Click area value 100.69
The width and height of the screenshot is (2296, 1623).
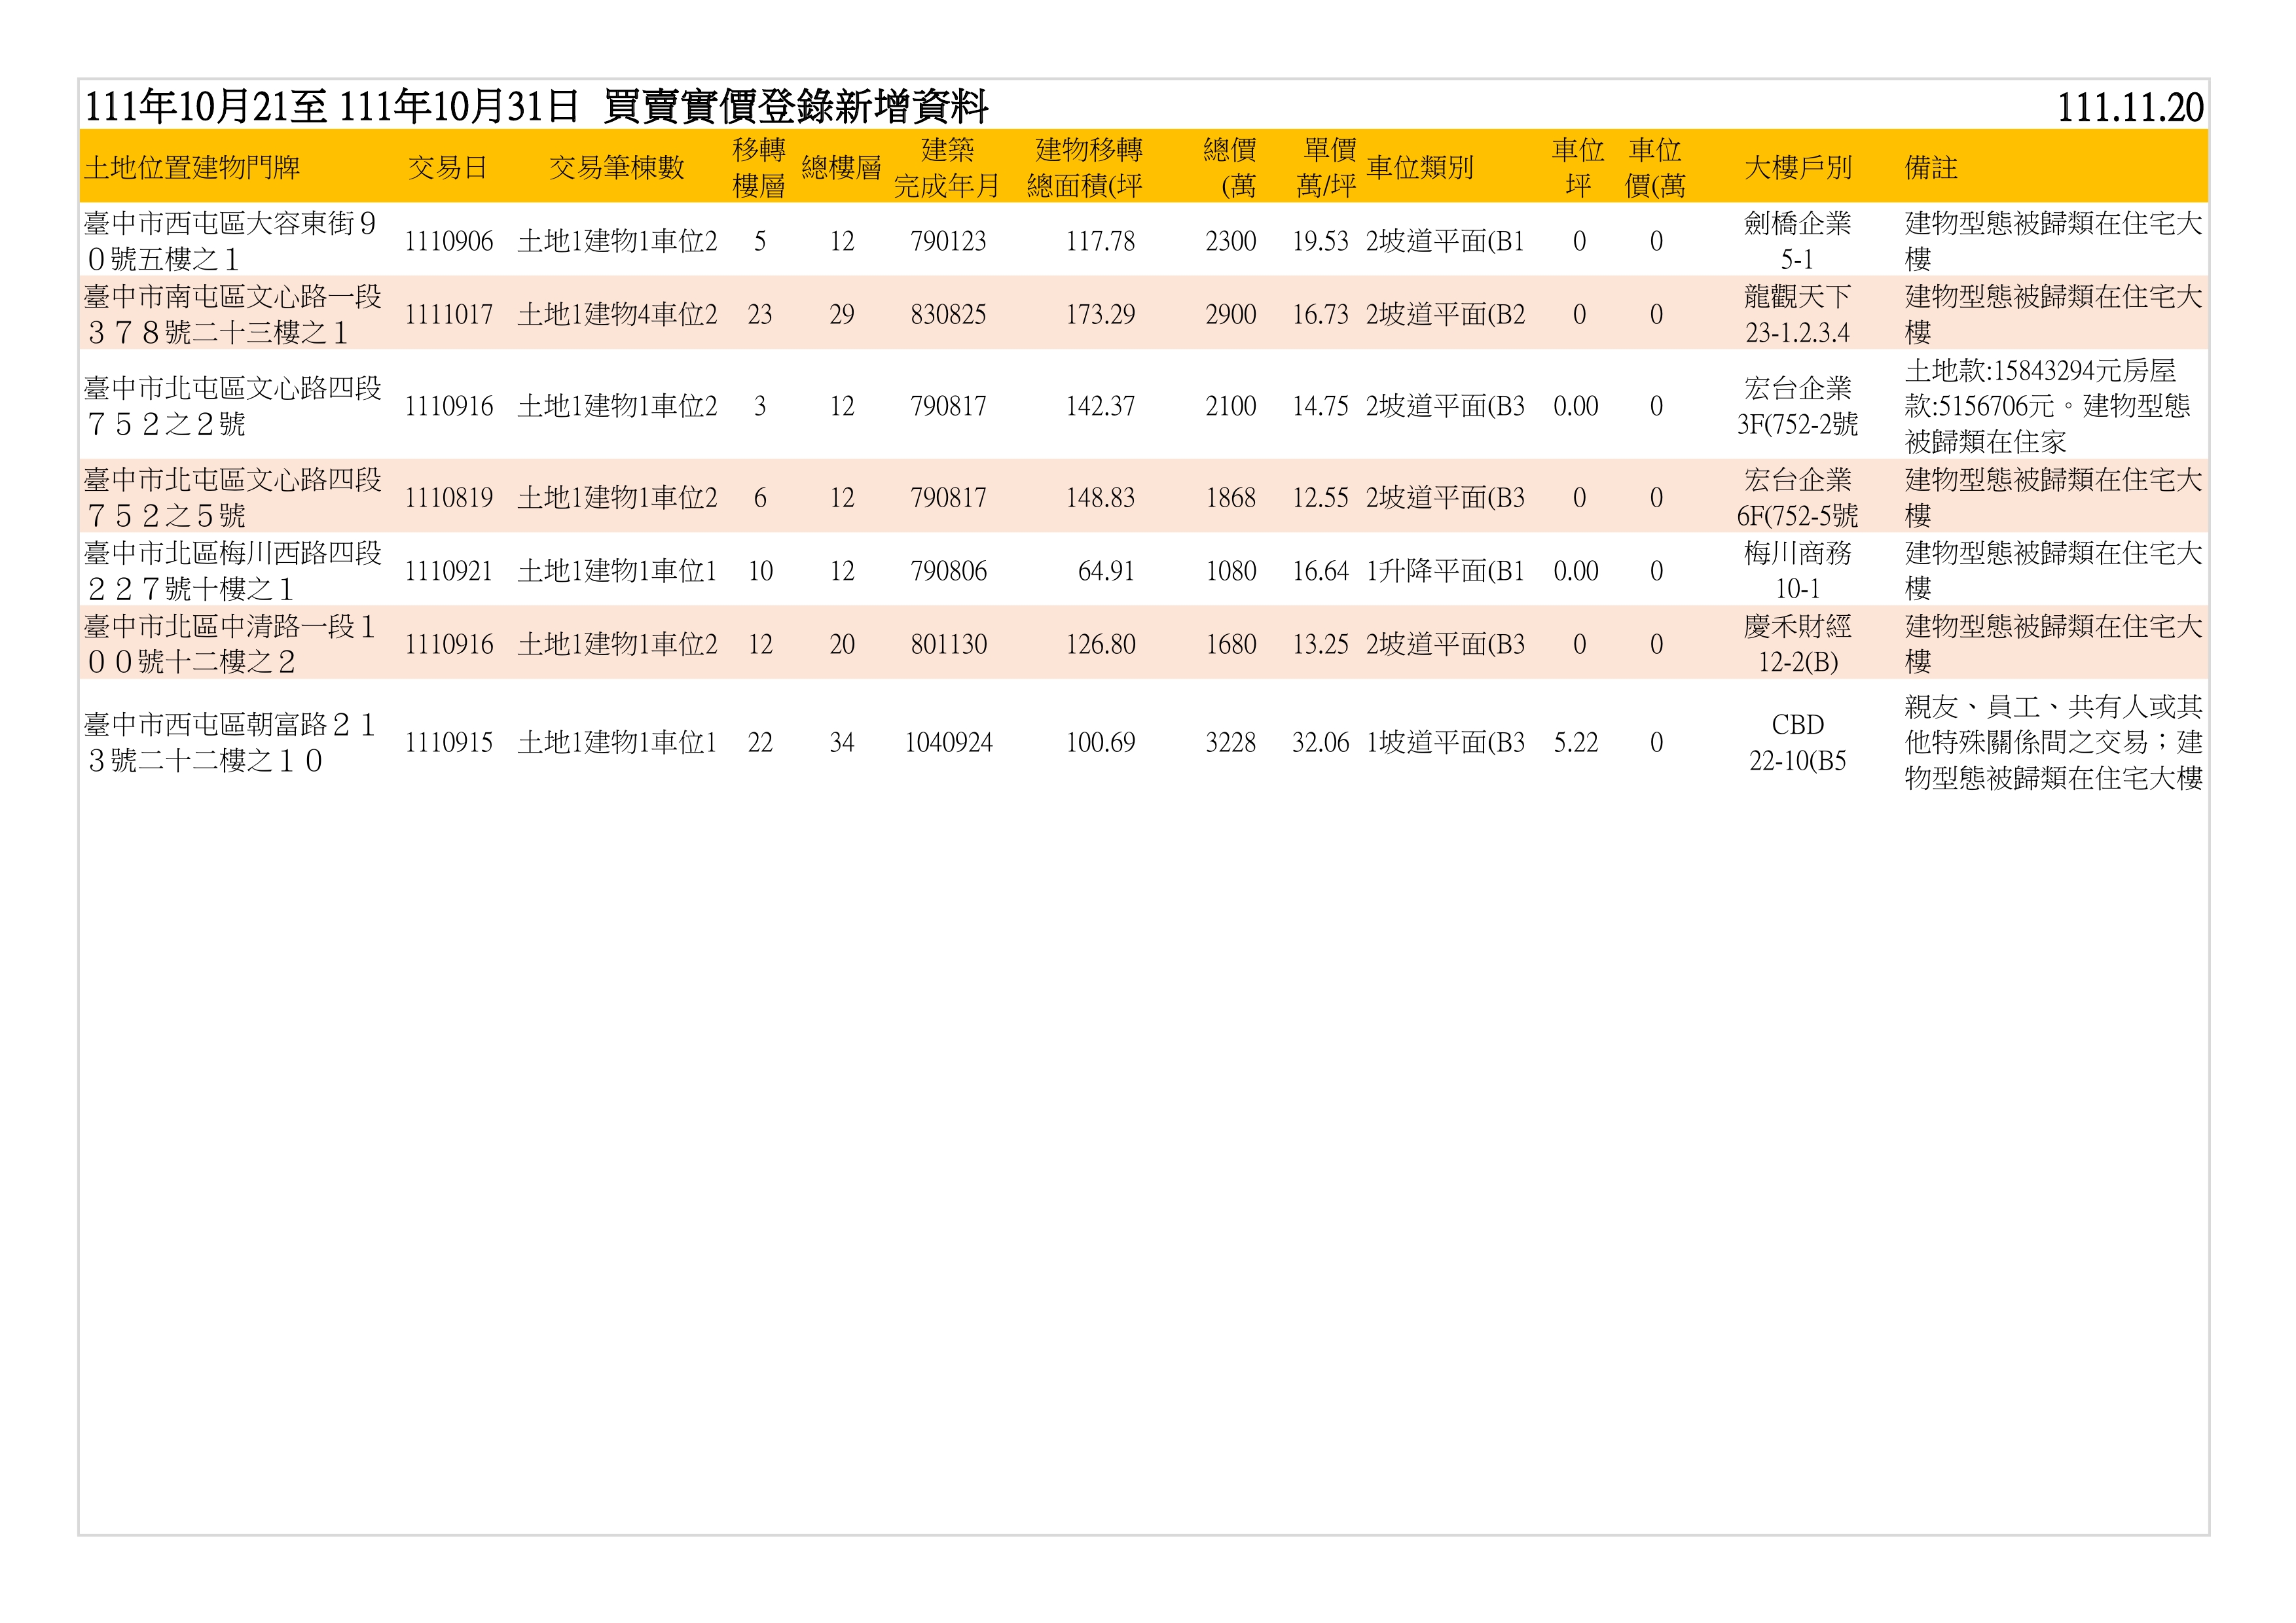1100,743
